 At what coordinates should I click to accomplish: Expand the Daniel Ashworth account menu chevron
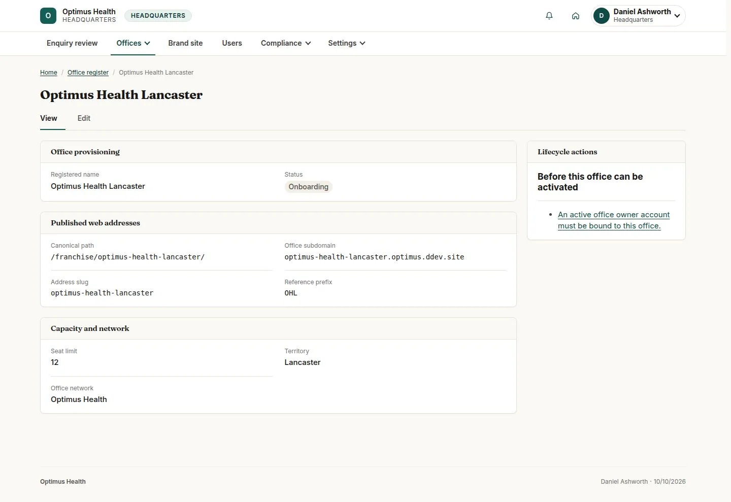pos(677,16)
